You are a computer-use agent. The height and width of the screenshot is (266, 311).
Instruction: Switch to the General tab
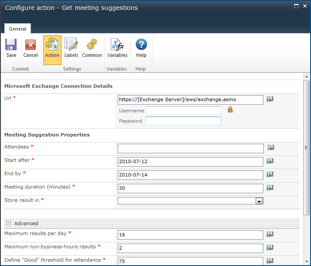click(x=18, y=29)
